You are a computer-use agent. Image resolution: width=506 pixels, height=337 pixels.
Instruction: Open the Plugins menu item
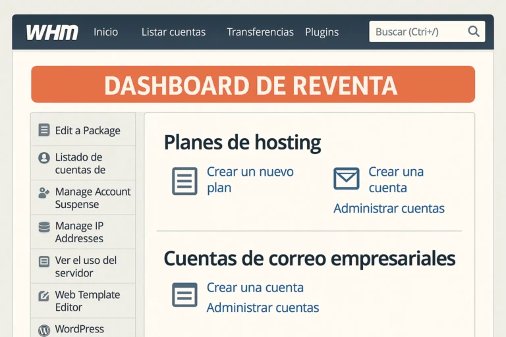[322, 32]
